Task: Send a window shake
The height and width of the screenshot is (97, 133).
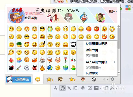Action: [76, 88]
